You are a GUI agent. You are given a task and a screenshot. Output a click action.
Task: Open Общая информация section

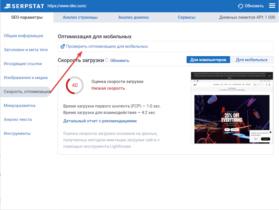click(x=23, y=36)
